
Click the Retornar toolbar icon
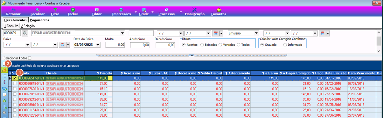click(x=13, y=10)
